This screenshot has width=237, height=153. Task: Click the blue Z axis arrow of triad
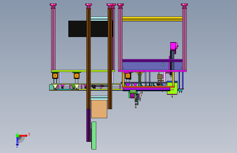tap(17, 142)
